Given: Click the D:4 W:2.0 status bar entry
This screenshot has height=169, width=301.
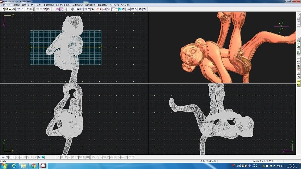Looking at the screenshot, I should point(258,161).
